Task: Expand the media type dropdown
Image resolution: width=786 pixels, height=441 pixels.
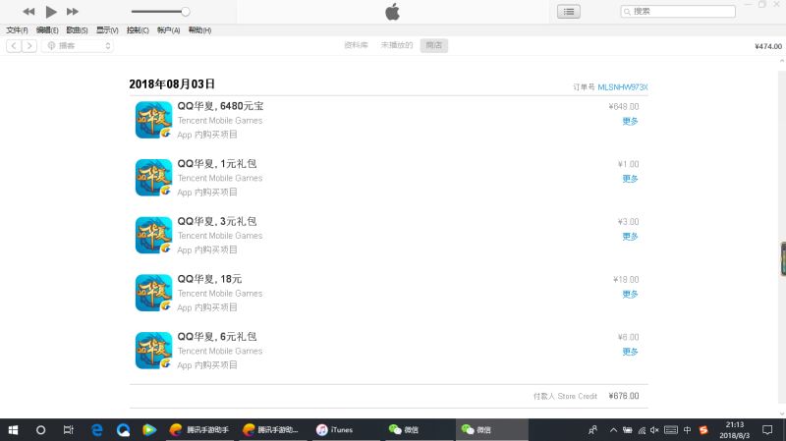Action: [x=78, y=45]
